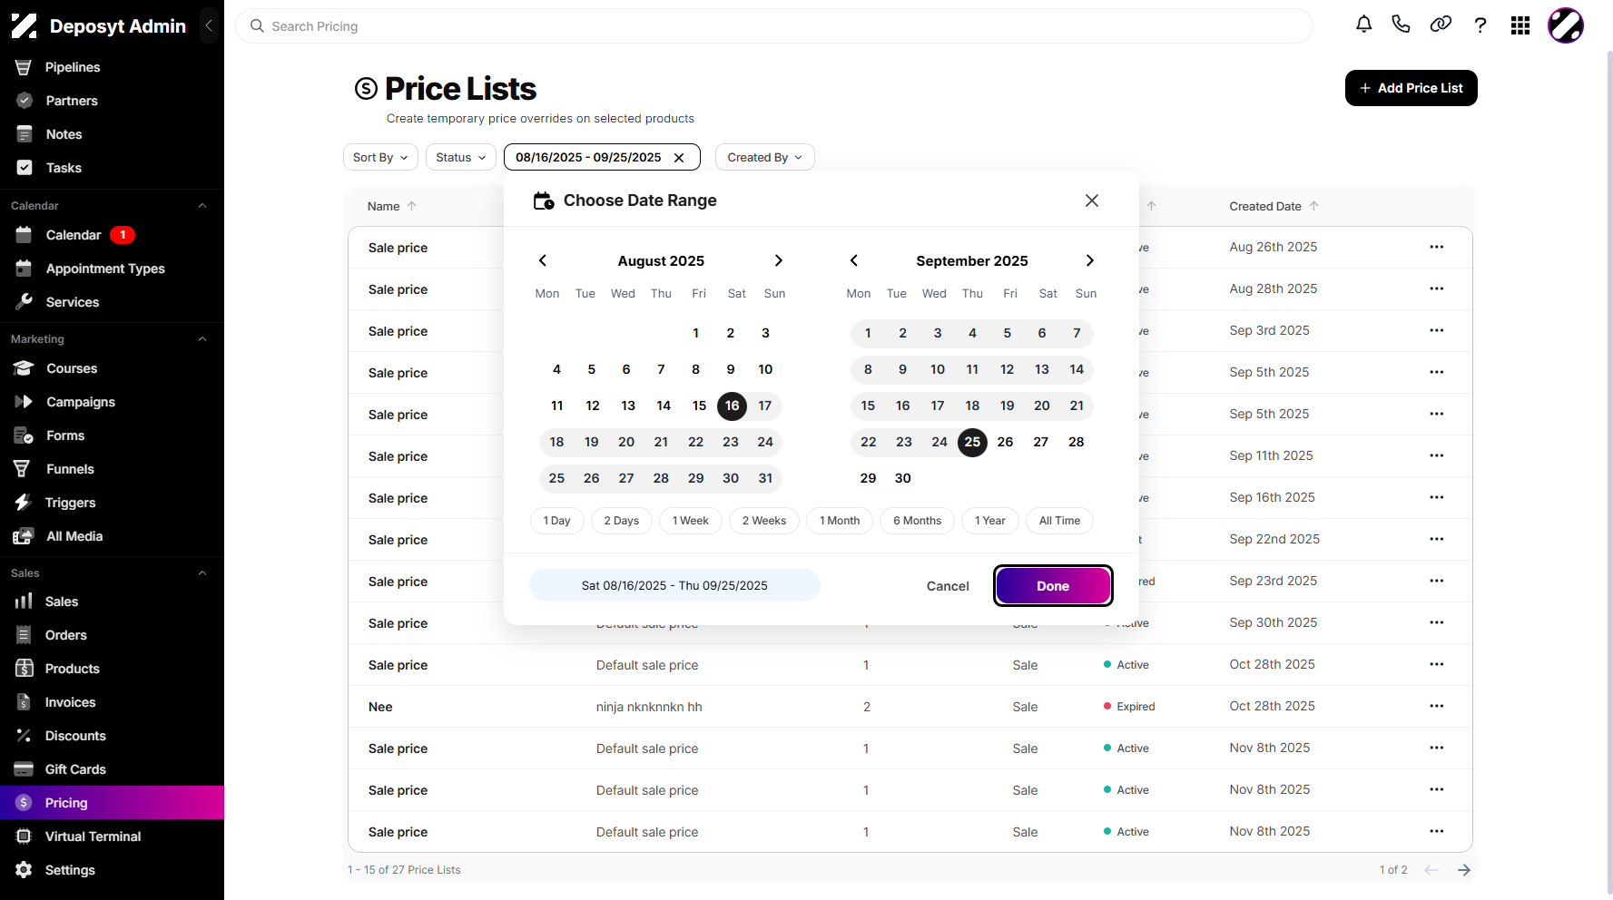Select the 1 Month preset
This screenshot has width=1613, height=900.
click(x=840, y=521)
